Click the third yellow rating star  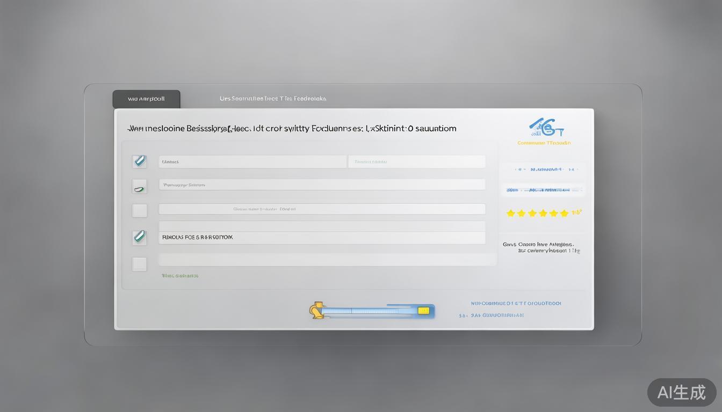tap(532, 213)
